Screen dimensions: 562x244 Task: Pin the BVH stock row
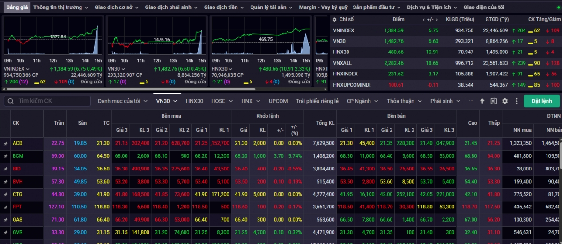6,181
